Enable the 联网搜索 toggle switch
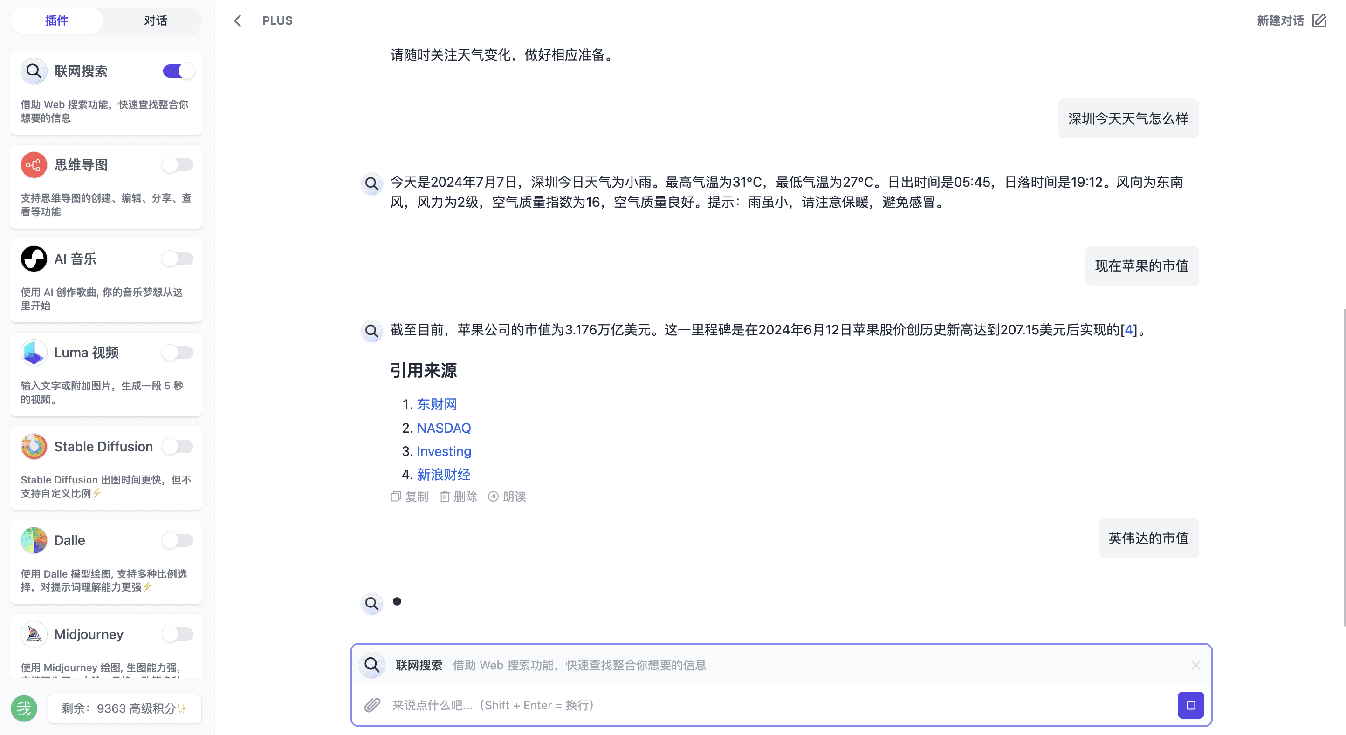Image resolution: width=1346 pixels, height=735 pixels. point(175,71)
